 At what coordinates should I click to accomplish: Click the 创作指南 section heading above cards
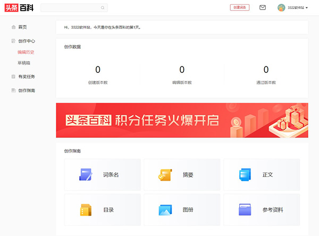point(72,151)
